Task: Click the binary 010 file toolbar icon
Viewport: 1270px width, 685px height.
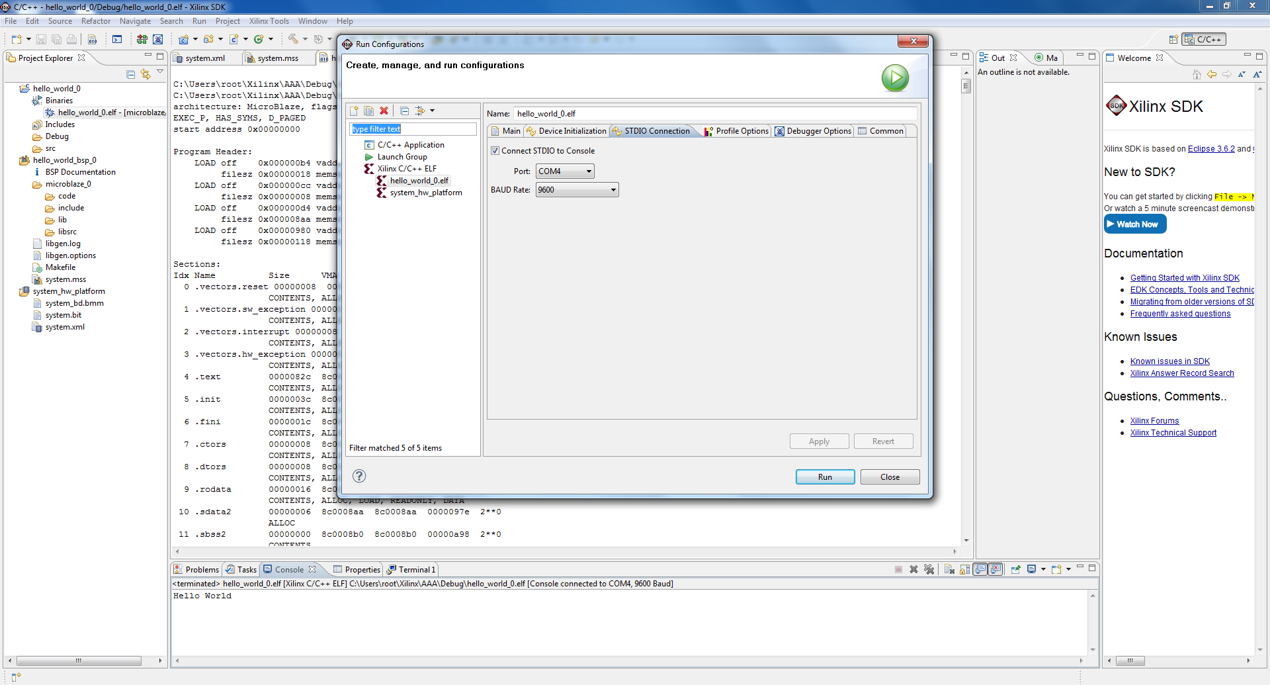Action: tap(92, 39)
